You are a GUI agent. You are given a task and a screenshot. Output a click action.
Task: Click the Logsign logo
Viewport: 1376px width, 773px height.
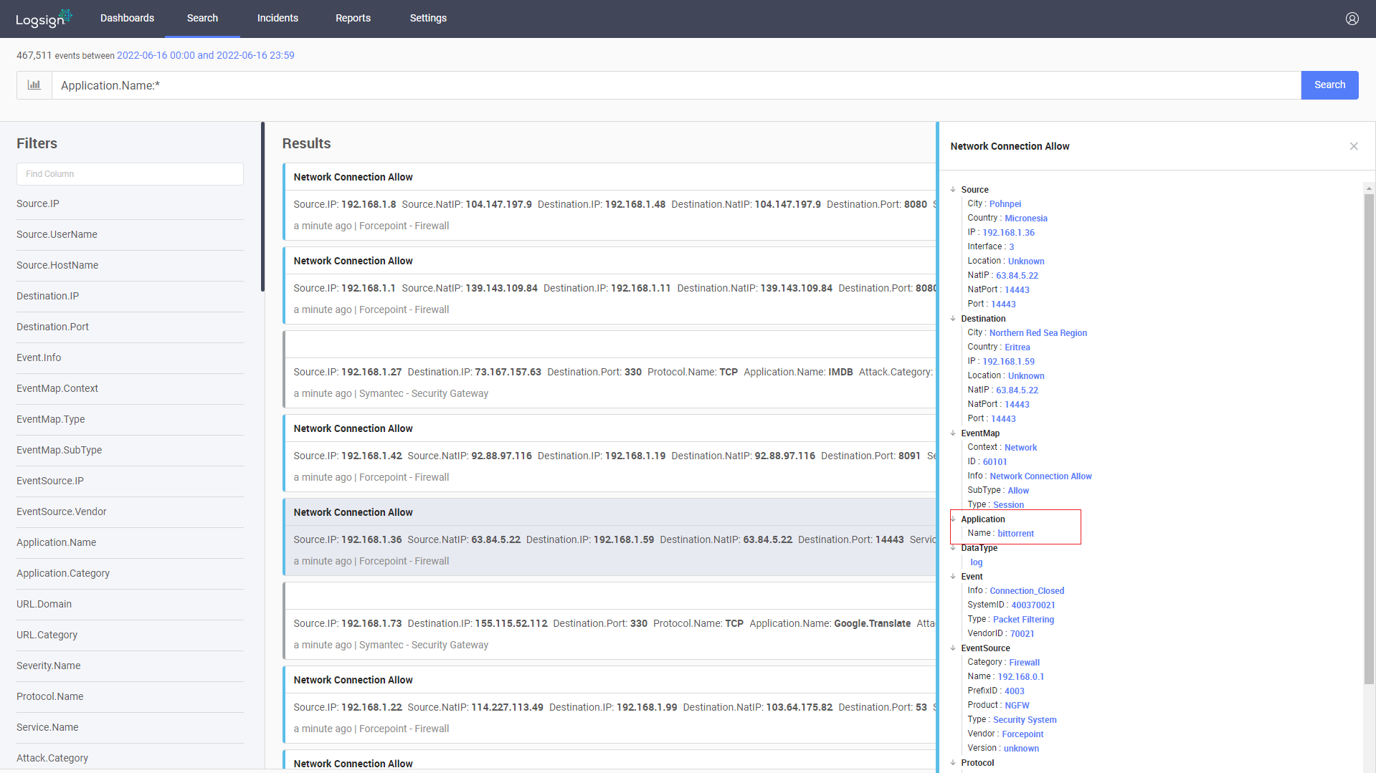(x=44, y=19)
